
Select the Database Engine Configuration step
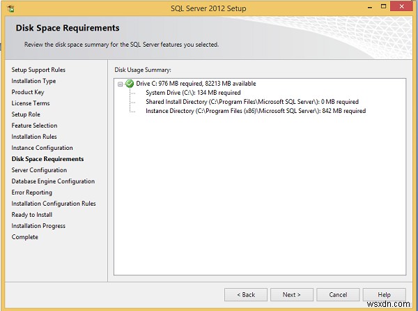[x=53, y=181]
